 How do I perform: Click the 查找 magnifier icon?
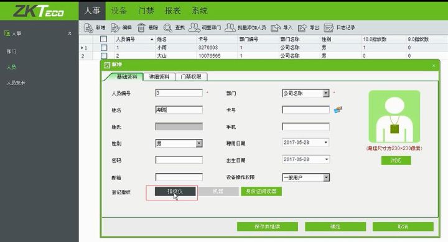168,28
